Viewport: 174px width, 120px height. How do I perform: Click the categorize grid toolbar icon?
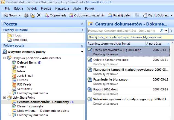(x=137, y=15)
